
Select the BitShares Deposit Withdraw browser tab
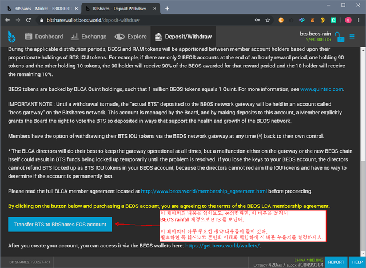121,9
